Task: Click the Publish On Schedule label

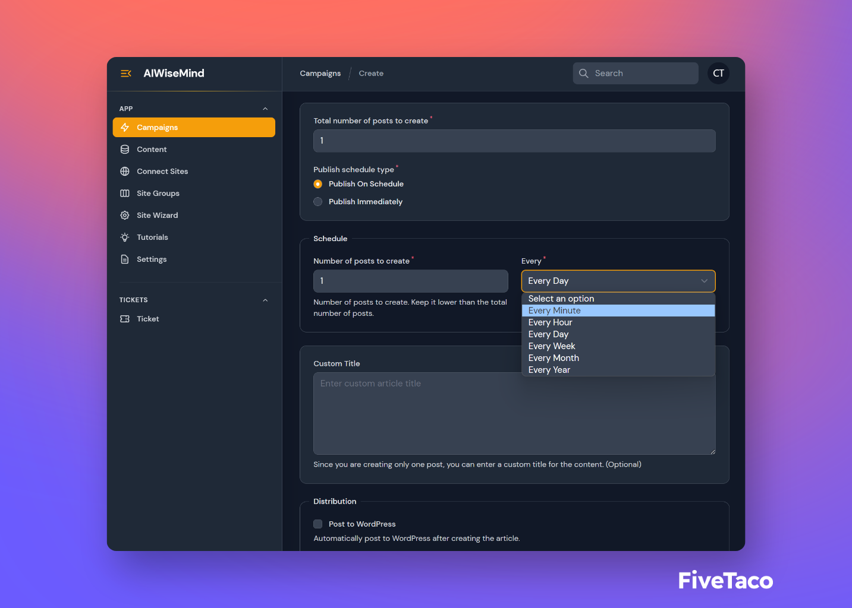Action: pos(366,184)
